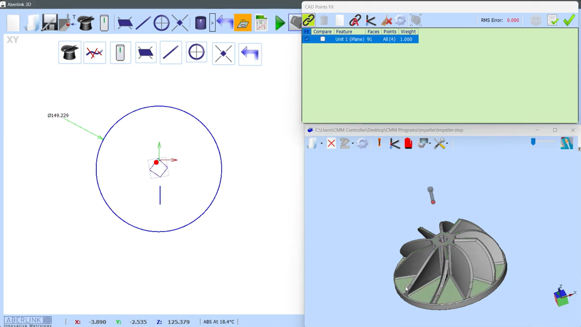Click the green Play program button

click(280, 23)
